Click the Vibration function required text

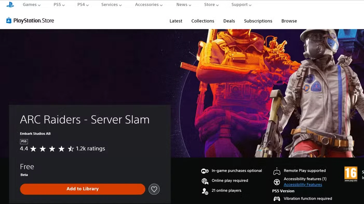(308, 199)
